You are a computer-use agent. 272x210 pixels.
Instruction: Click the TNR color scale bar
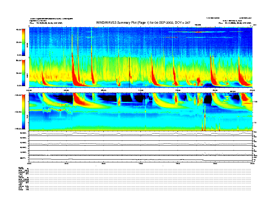pyautogui.click(x=23, y=112)
